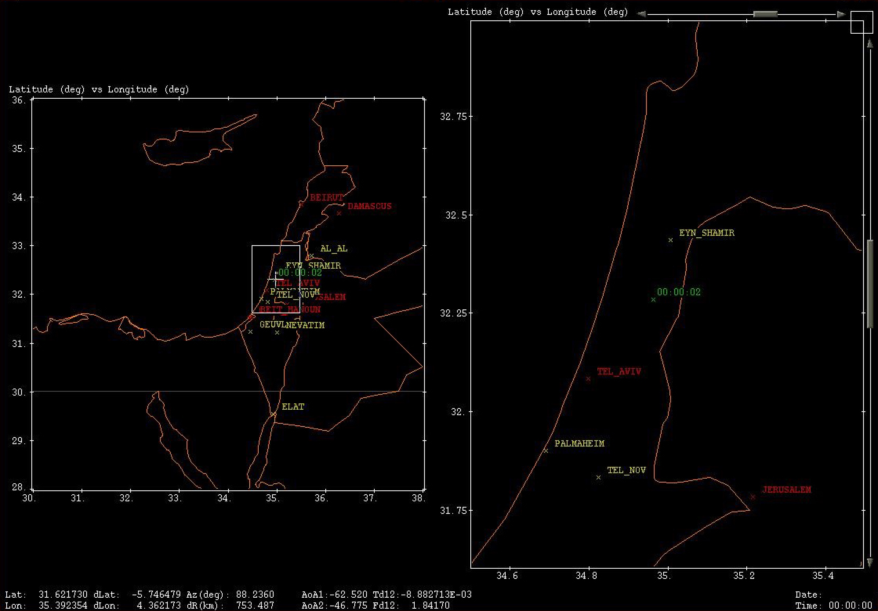The image size is (878, 611).
Task: Click the up arrow of vertical scrollbar
Action: coord(870,43)
